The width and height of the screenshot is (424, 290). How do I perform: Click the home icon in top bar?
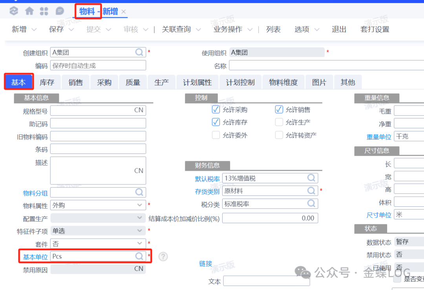click(29, 11)
